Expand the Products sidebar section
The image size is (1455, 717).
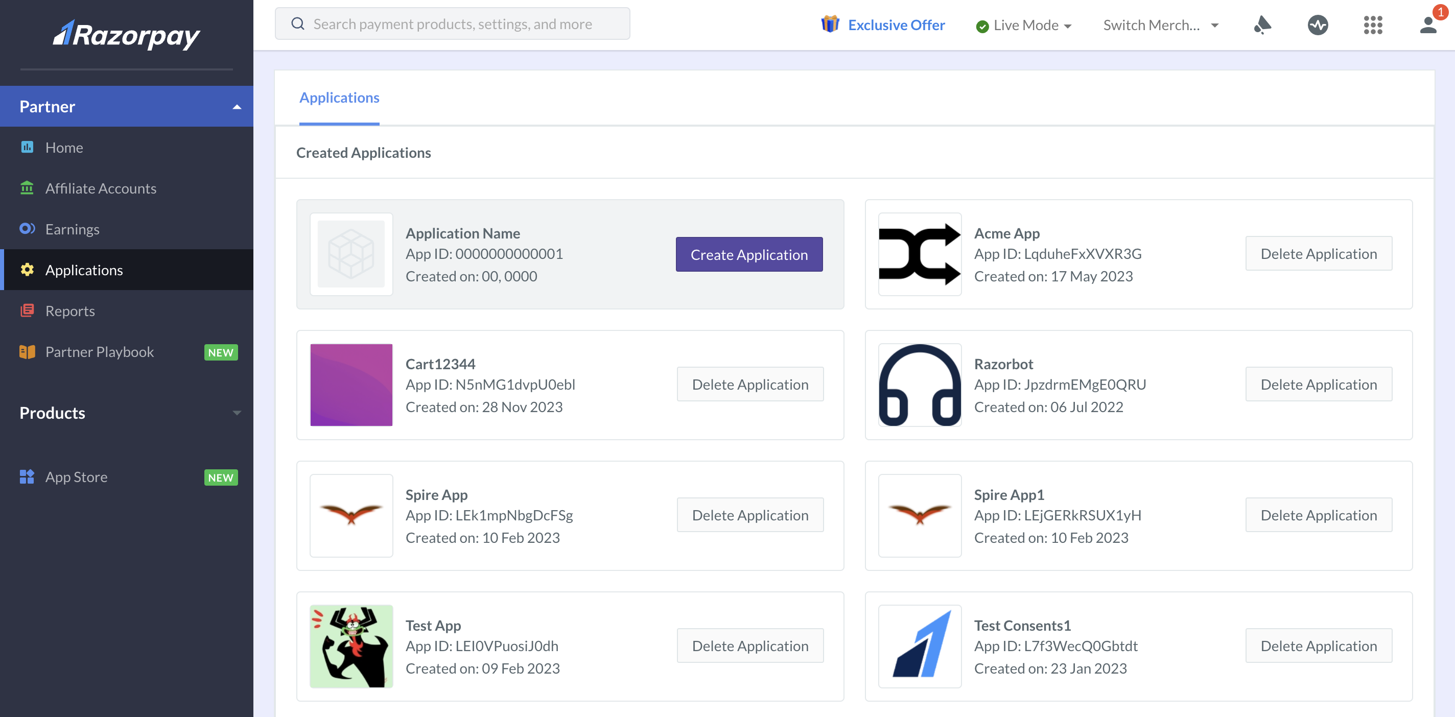pos(127,413)
